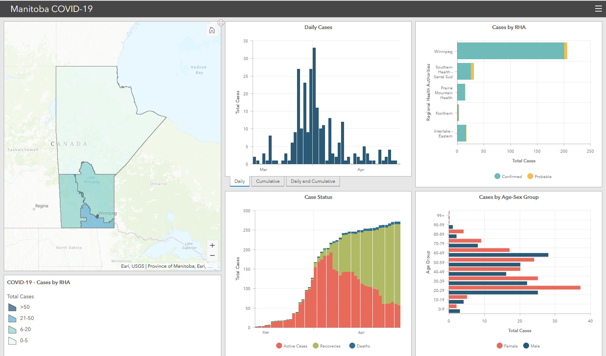The height and width of the screenshot is (356, 606).
Task: Click the Winnipeg bar in RHA chart
Action: tap(510, 51)
